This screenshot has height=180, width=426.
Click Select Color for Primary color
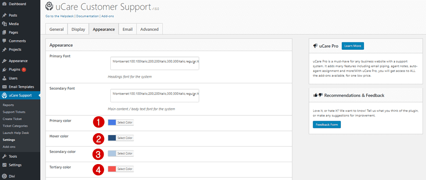(125, 123)
